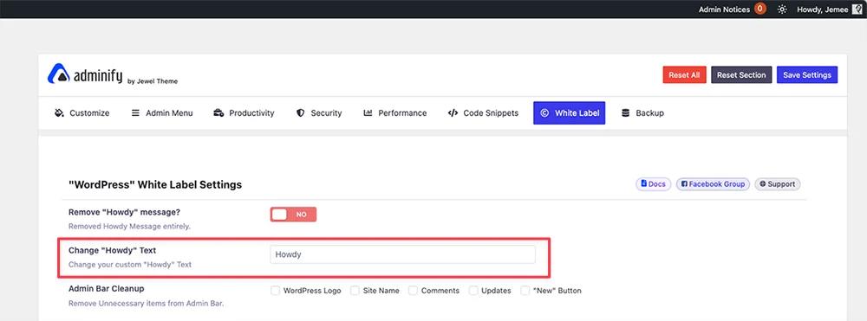Click the Save Settings button
This screenshot has height=321, width=867.
coord(807,75)
